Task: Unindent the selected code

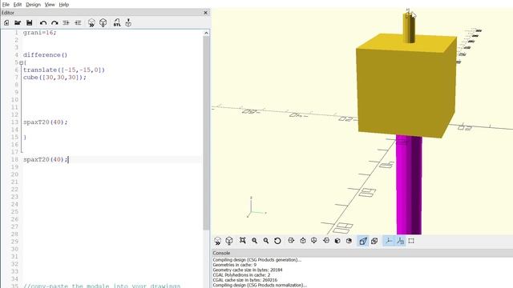Action: pos(67,23)
